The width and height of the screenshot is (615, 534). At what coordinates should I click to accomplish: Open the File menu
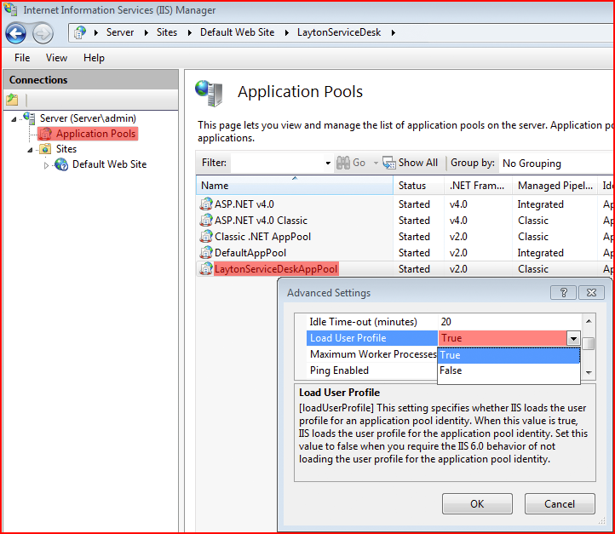click(22, 58)
